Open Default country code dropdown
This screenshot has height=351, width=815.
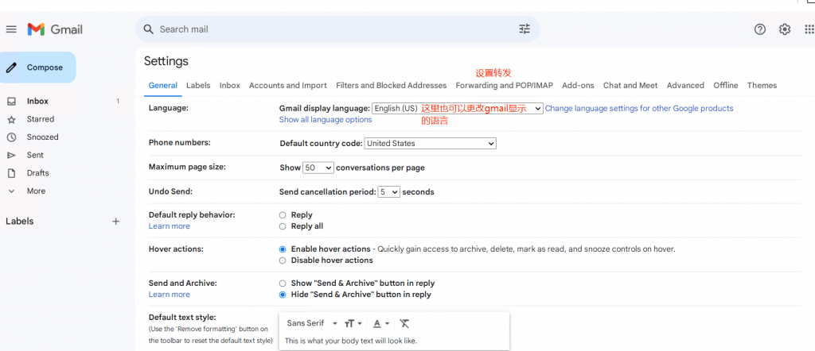431,143
